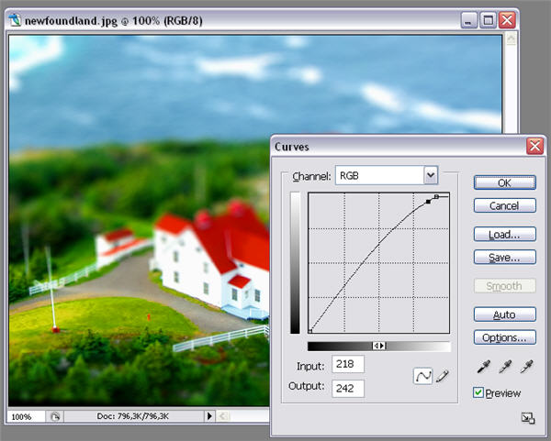Apply Auto curve correction

[504, 314]
